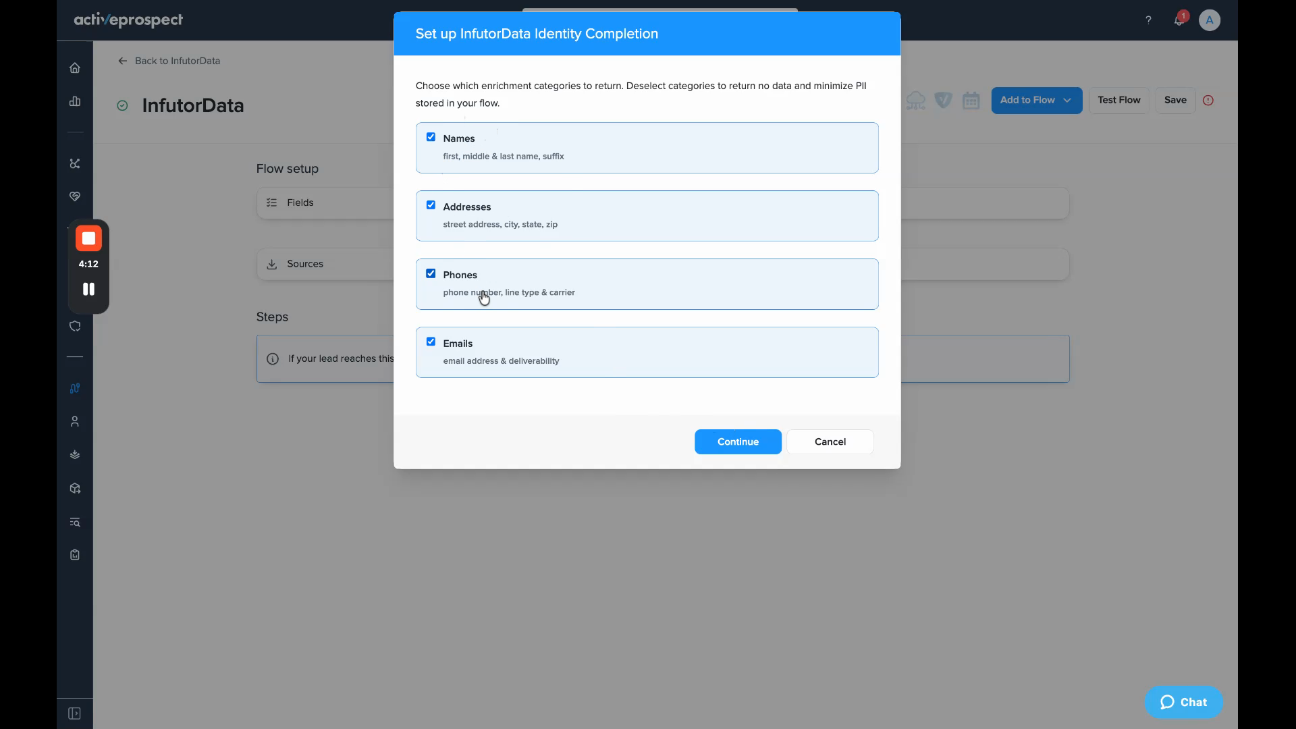Open the shield icon in sidebar

[75, 326]
